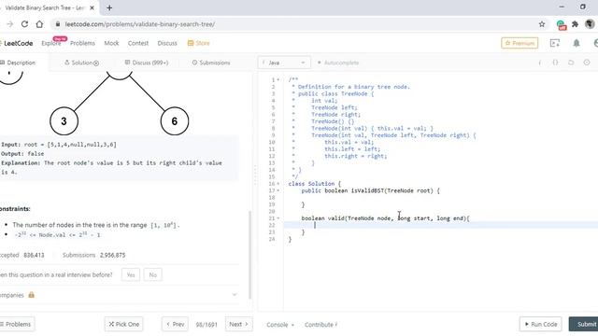Open the Contest nav item

(138, 43)
